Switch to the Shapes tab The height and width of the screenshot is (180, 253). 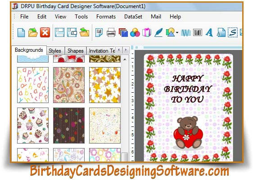[x=75, y=51]
